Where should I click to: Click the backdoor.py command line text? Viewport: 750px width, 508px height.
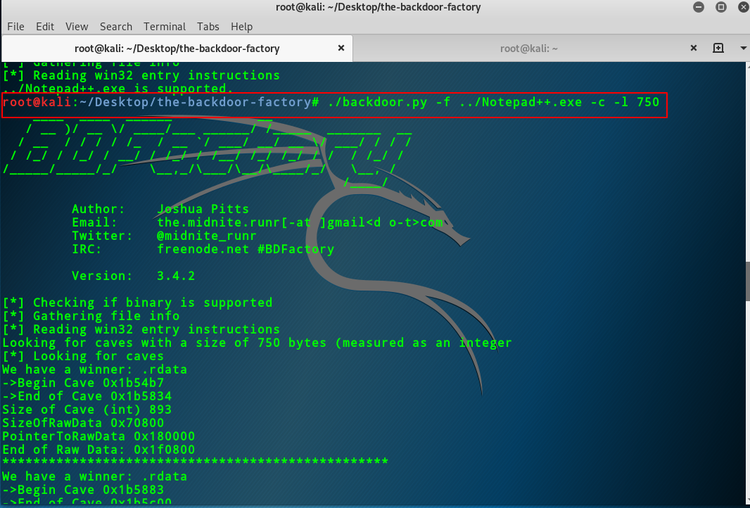point(494,102)
